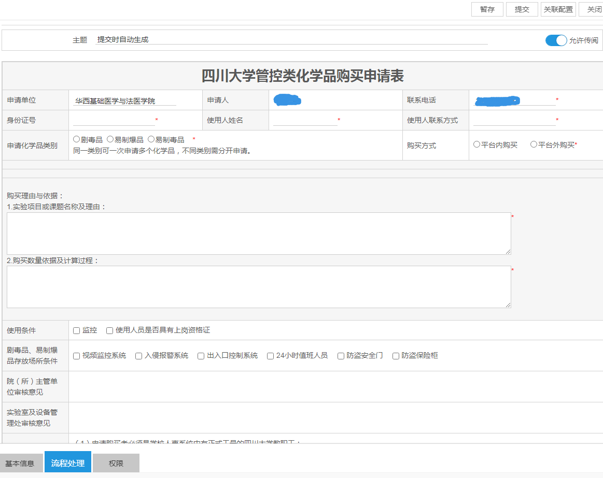Viewport: 603px width, 478px height.
Task: Click the 实验室及设备管理处审核意见 label
Action: 32,418
